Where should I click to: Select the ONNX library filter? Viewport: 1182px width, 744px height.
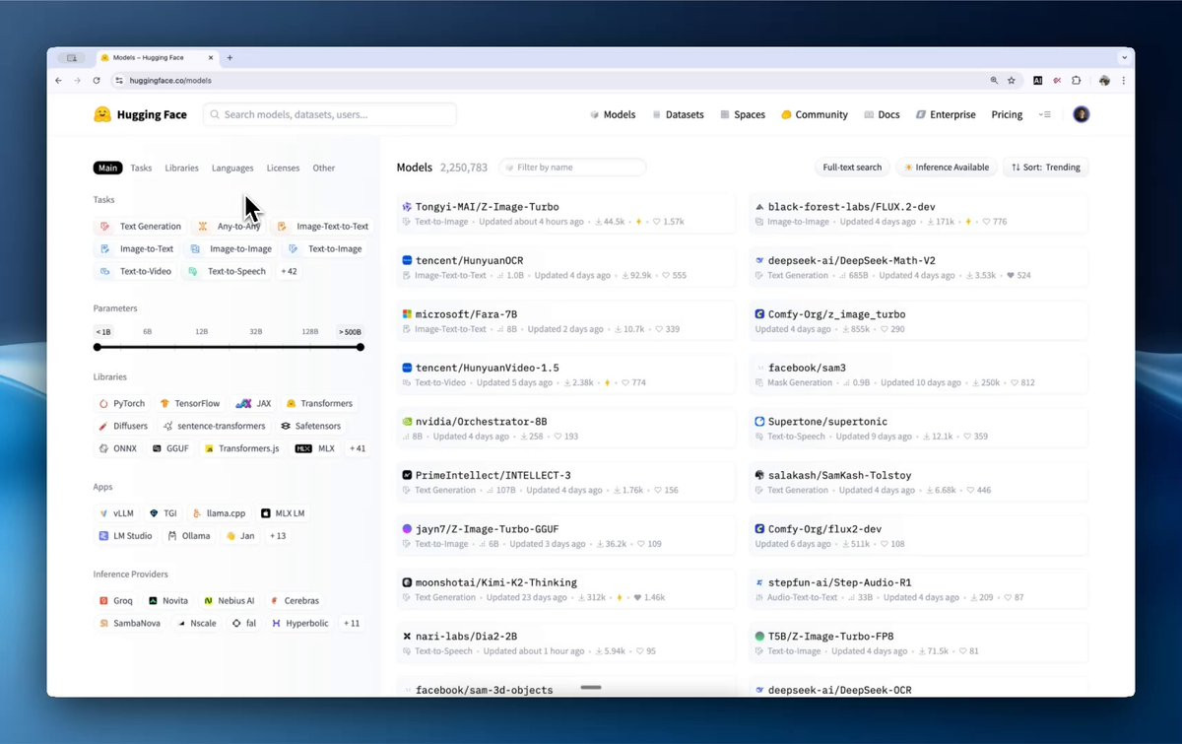[118, 448]
